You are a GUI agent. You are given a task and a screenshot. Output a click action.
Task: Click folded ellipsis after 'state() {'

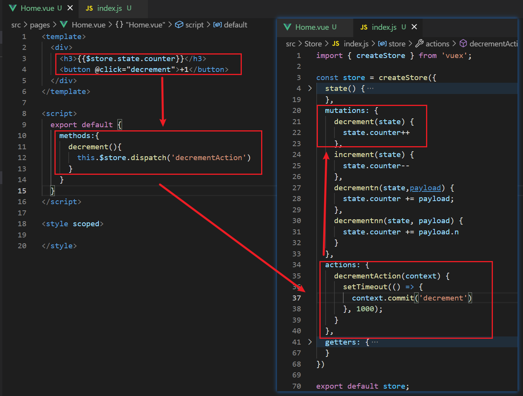click(x=370, y=89)
